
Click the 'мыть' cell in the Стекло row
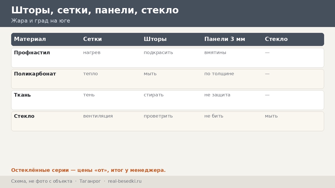pos(271,116)
